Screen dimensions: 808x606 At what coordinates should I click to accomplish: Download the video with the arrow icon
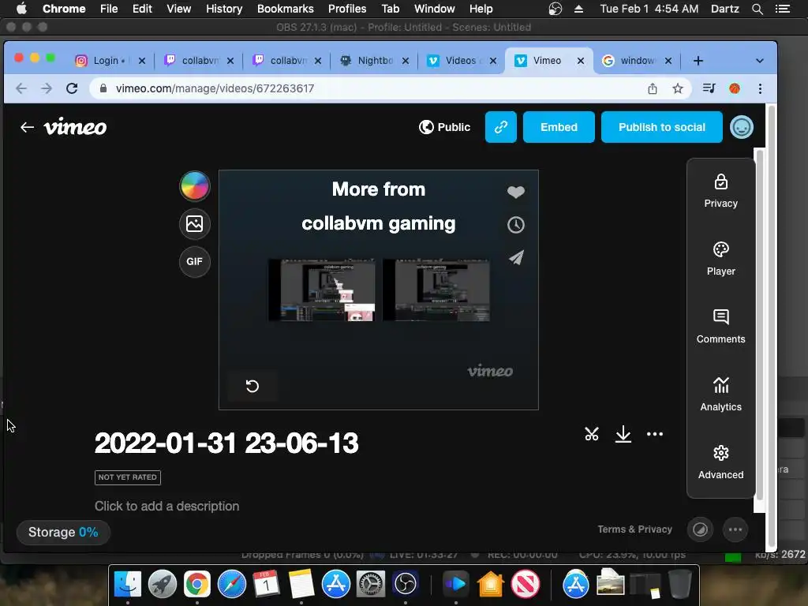point(623,434)
